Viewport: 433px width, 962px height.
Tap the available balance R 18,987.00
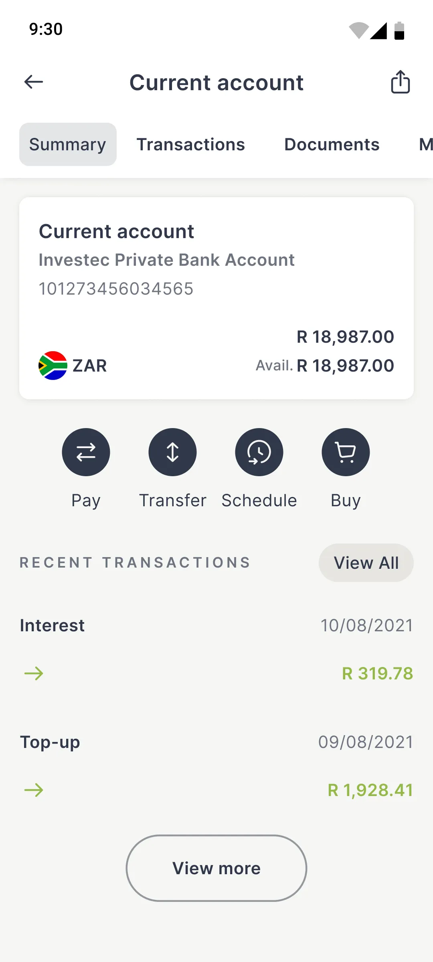pyautogui.click(x=345, y=366)
